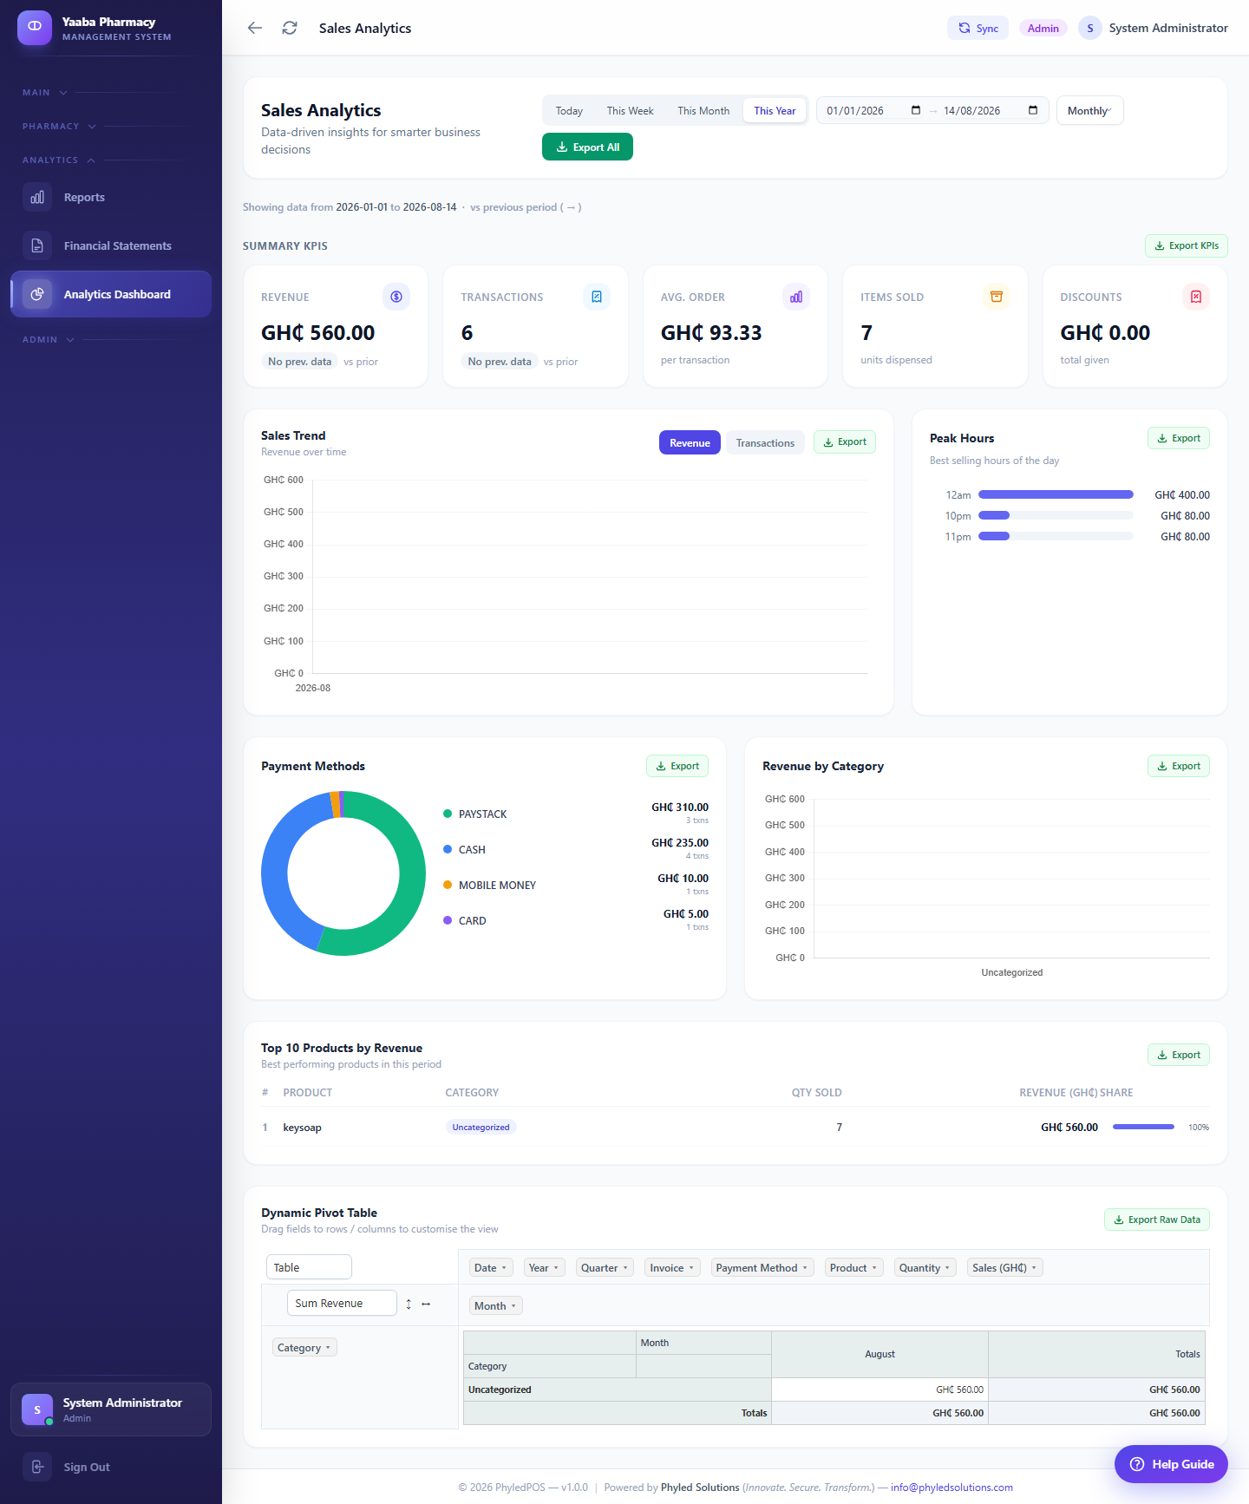Click the refresh page icon
The image size is (1249, 1504).
point(290,28)
